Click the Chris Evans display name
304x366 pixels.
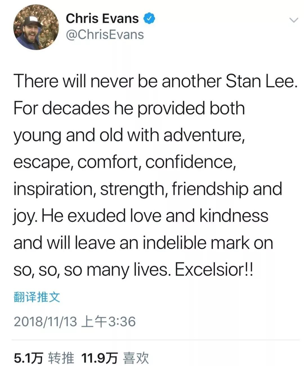[102, 19]
